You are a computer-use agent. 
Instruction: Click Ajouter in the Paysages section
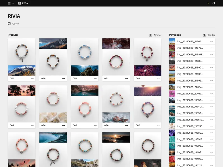tap(210, 35)
